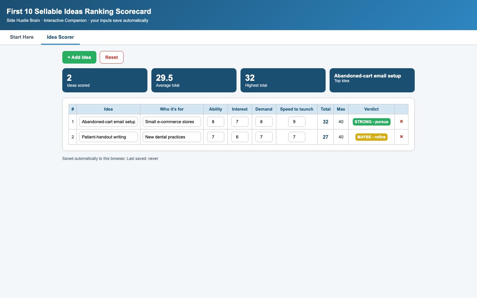
Task: Click the Max value 40 in Abandoned-cart row
Action: coord(341,122)
